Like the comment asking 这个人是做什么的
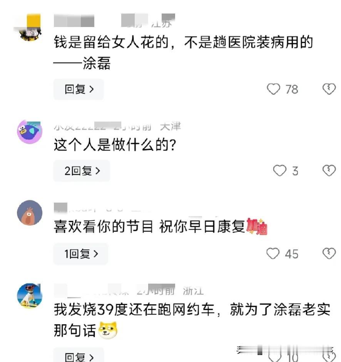 click(279, 170)
